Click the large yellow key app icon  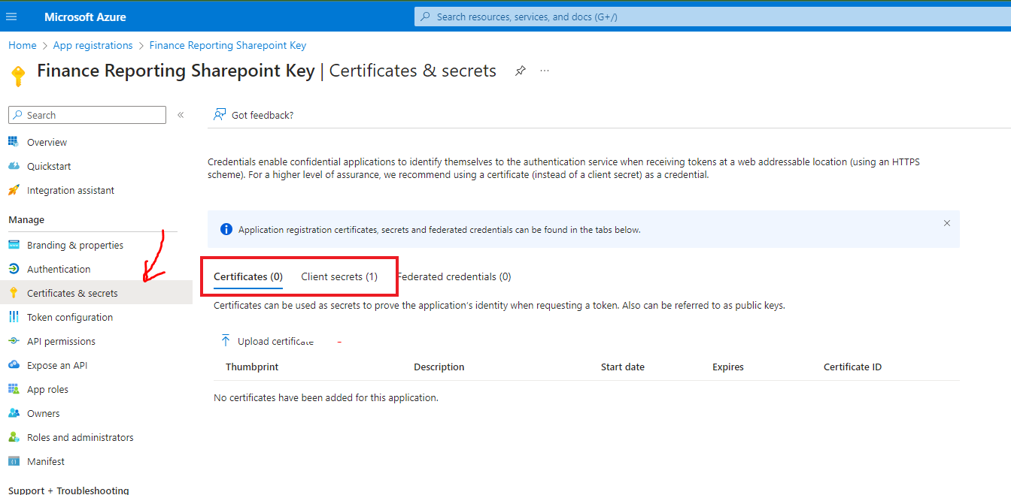18,75
